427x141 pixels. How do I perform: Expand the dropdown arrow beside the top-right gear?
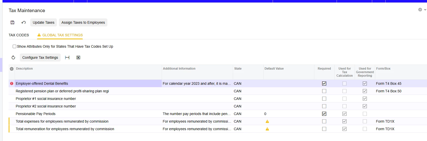(425, 10)
